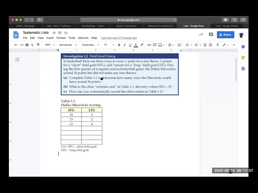Viewport: 258px width, 193px height.
Task: Click the vertical document scrollbar
Action: (236, 69)
